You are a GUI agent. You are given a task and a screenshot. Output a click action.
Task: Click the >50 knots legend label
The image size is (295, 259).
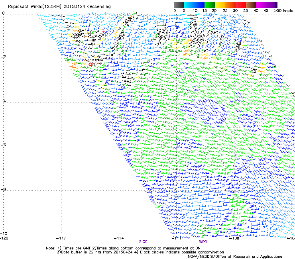coord(283,11)
